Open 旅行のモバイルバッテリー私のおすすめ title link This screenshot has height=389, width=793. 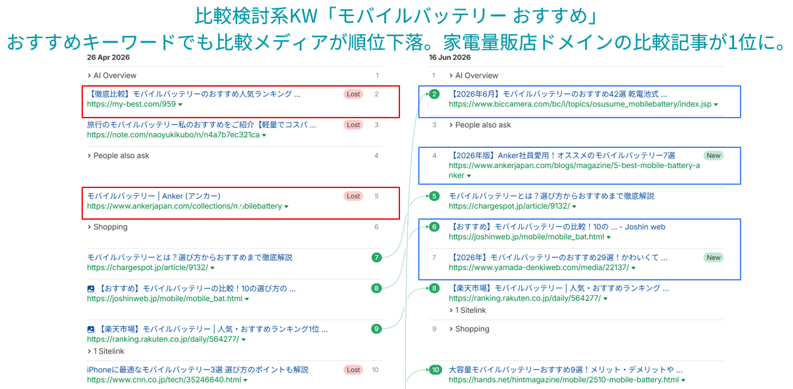coord(201,125)
